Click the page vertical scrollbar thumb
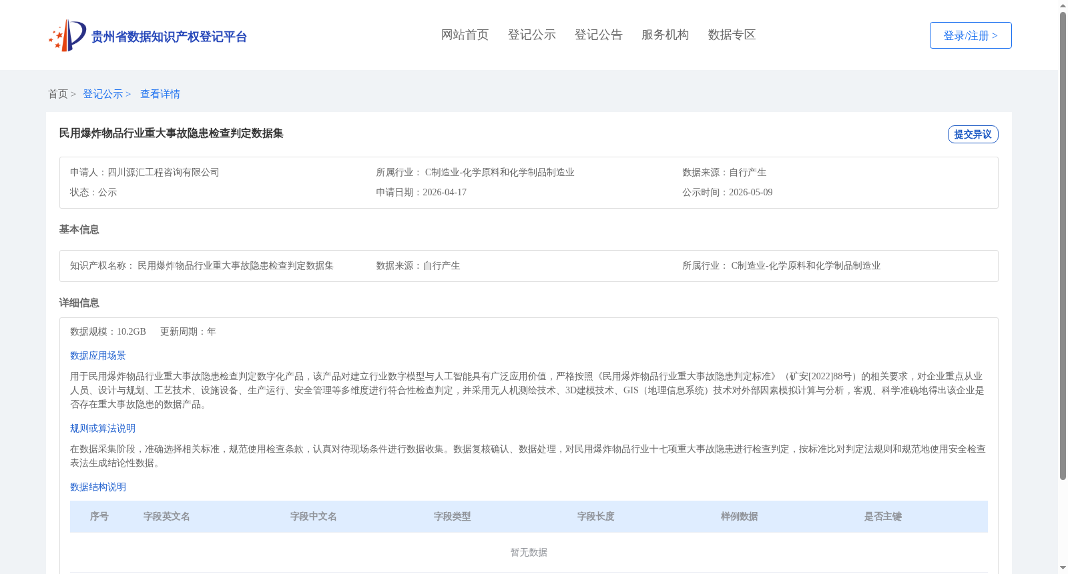 coord(1063,246)
